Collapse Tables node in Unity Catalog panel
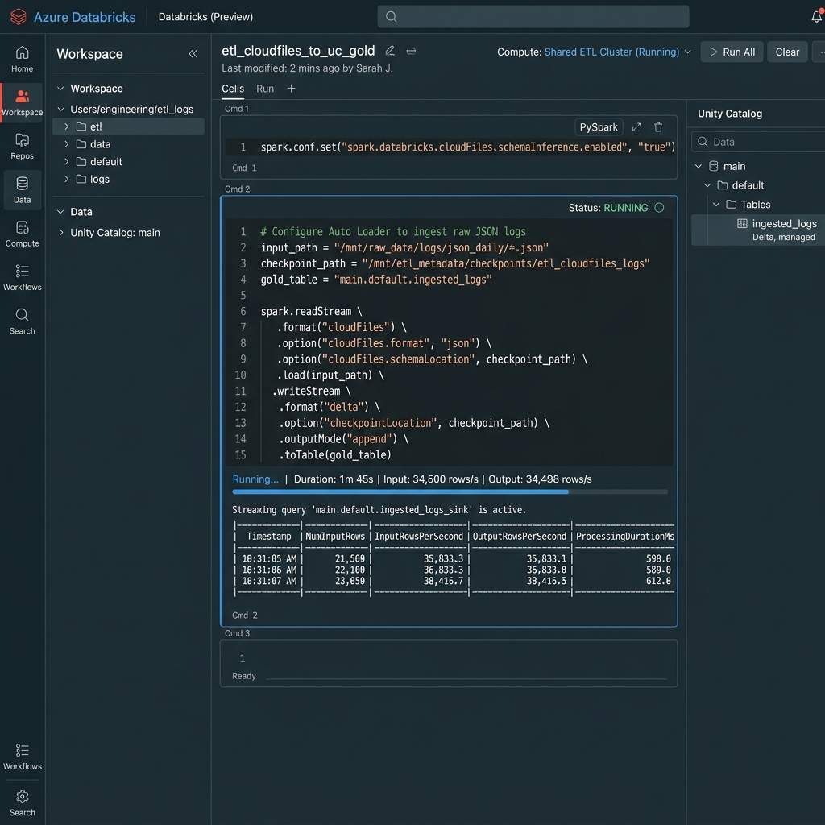825x825 pixels. click(716, 205)
